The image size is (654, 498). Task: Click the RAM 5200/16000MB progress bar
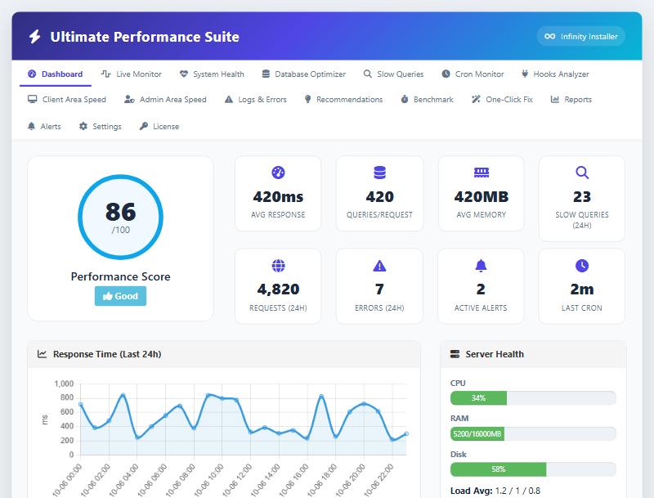point(533,433)
